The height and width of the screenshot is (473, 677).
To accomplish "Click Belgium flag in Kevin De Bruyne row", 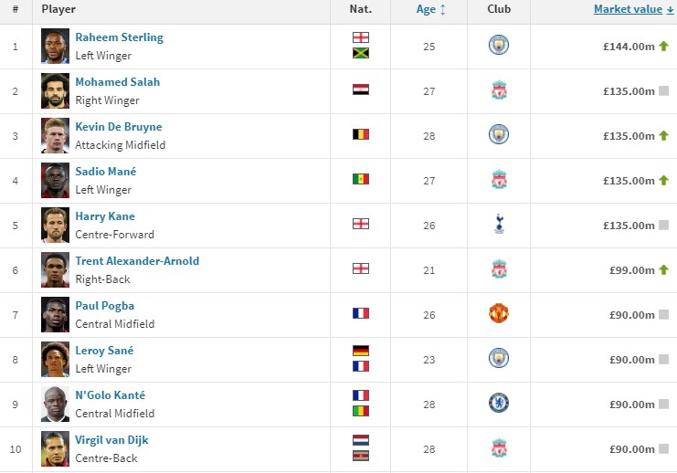I will [x=361, y=134].
